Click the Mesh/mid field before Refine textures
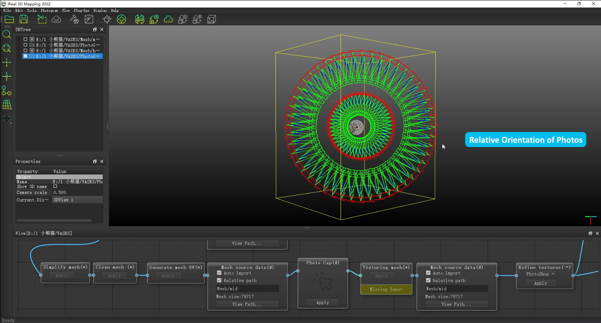Viewport: 601px width, 323px height. (456, 289)
